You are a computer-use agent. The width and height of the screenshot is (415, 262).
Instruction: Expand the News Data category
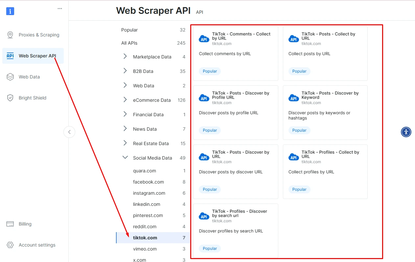pyautogui.click(x=125, y=129)
